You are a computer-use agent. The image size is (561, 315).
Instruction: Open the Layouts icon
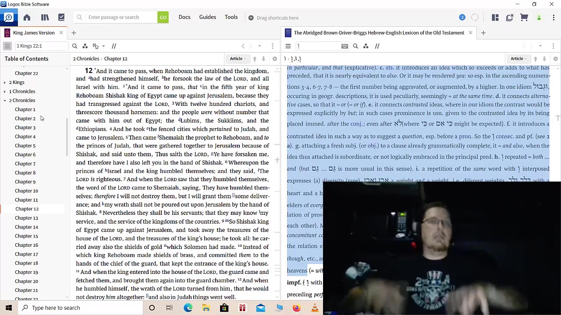[x=495, y=17]
